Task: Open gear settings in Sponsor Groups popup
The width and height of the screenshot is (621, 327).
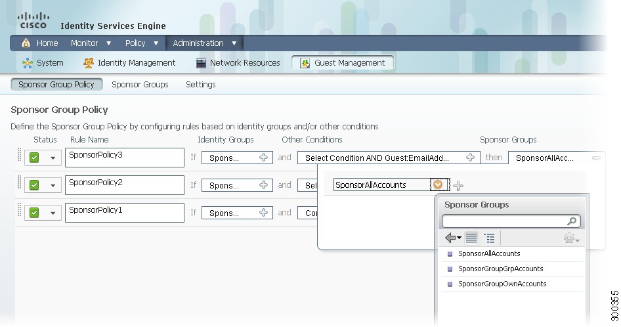Action: 571,238
